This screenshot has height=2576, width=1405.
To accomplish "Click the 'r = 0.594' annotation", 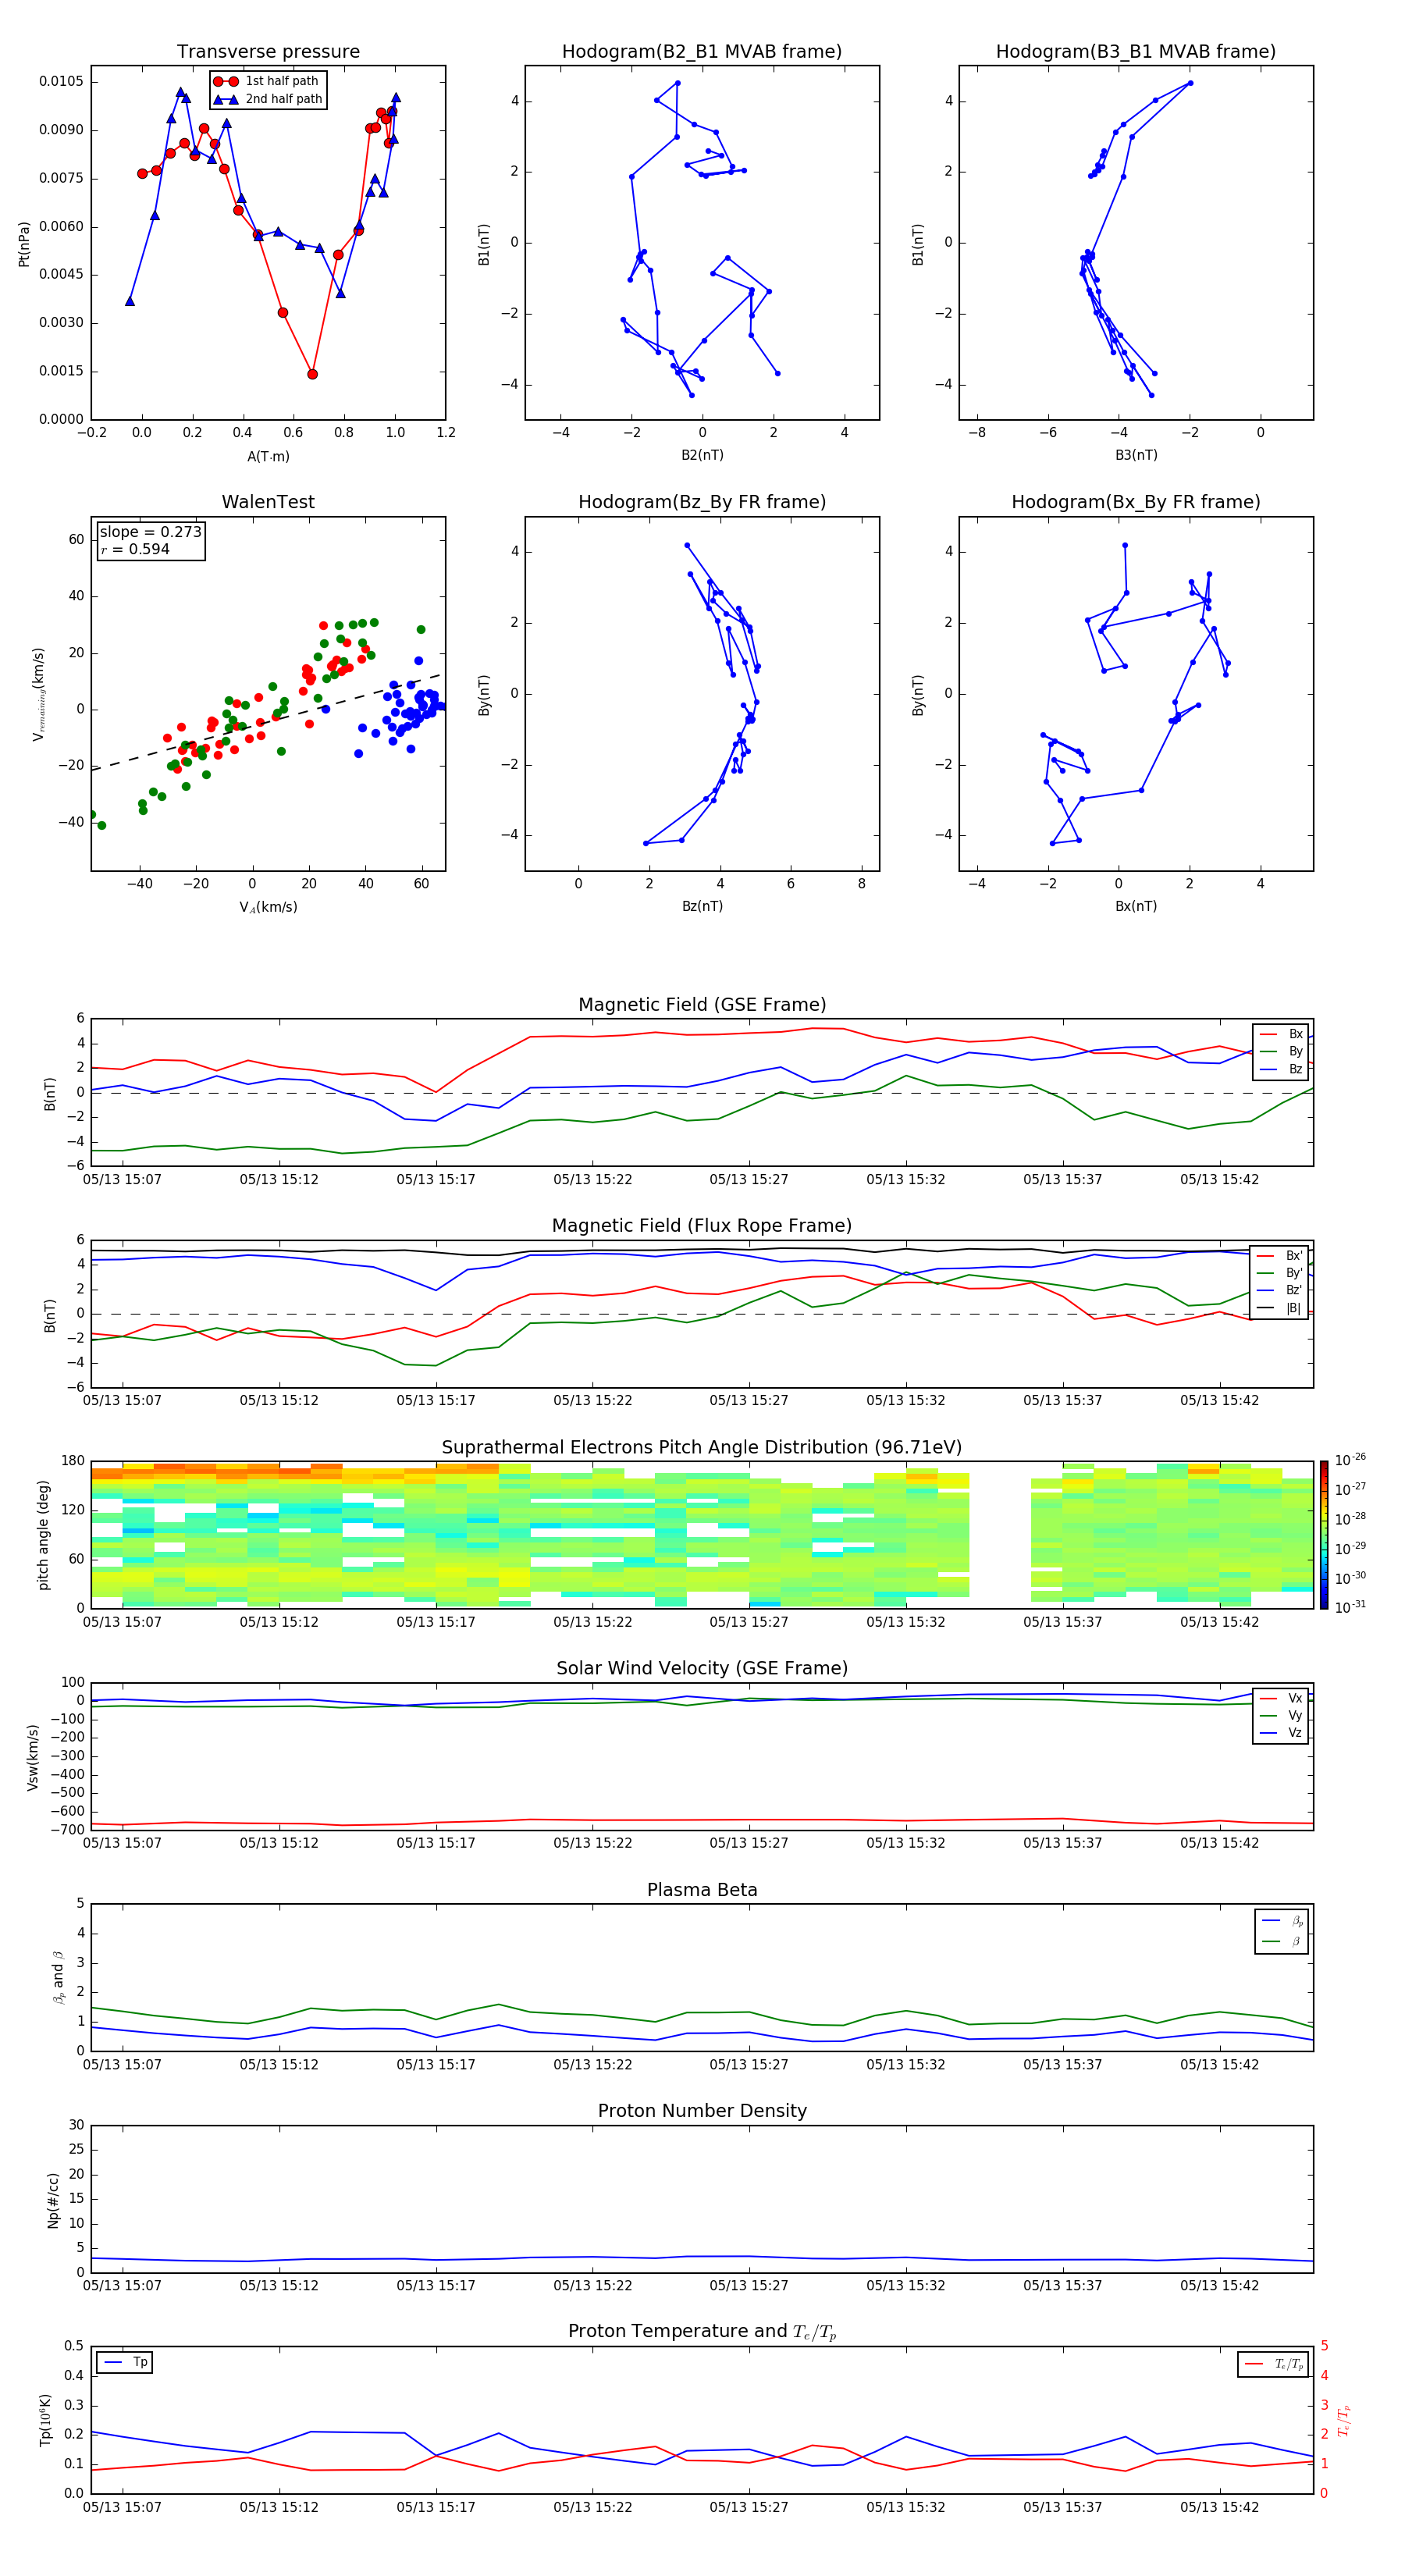I will (x=135, y=549).
